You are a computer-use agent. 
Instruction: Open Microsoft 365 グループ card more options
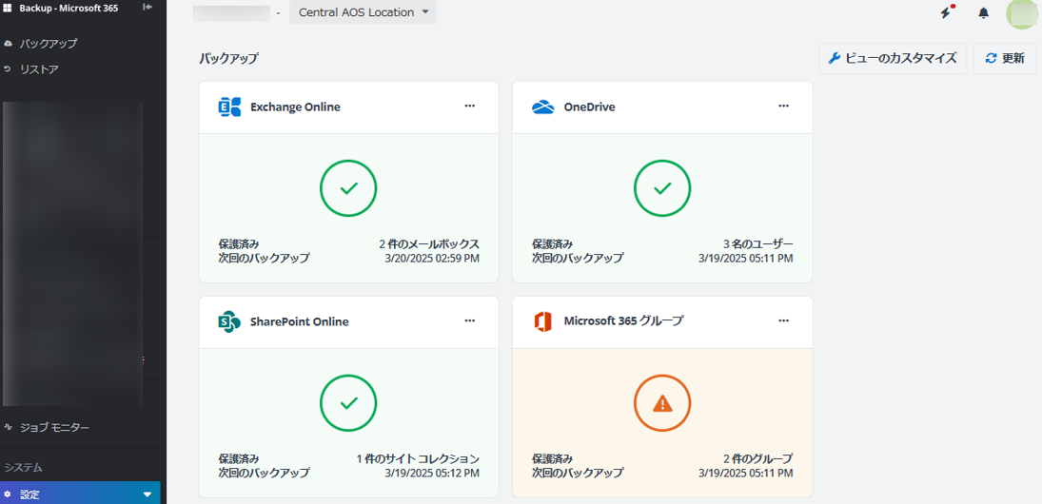tap(783, 320)
